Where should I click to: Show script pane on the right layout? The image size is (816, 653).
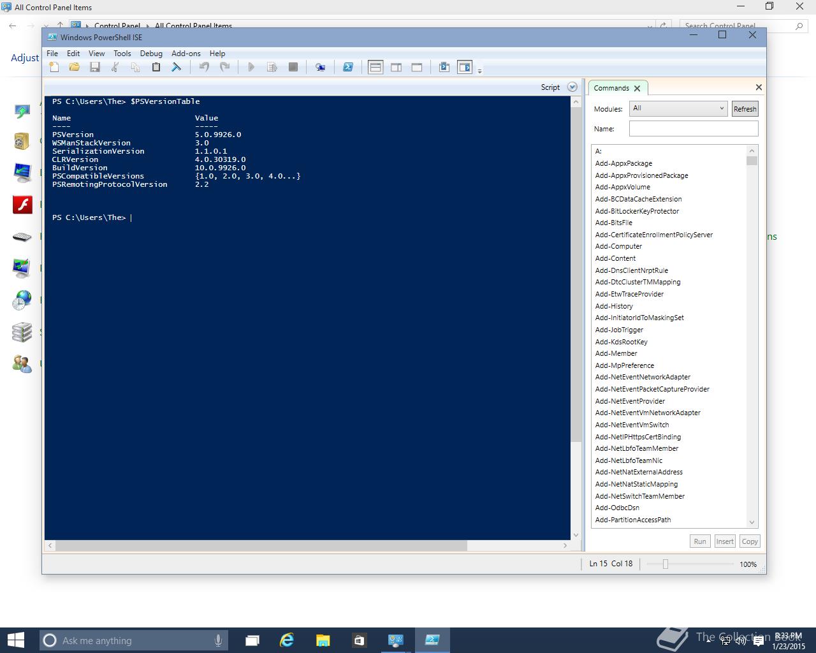397,67
